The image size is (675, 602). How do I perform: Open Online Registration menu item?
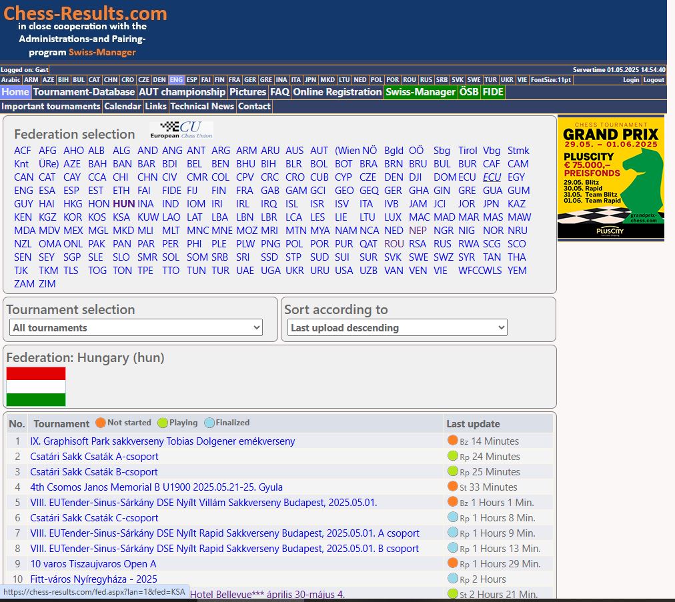point(337,92)
